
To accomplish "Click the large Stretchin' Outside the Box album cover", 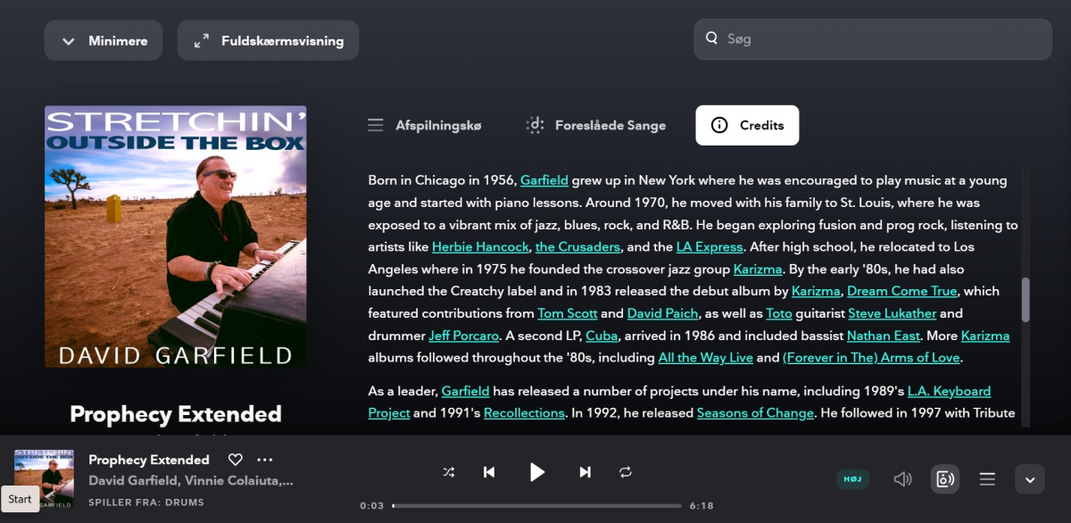I will (x=176, y=237).
